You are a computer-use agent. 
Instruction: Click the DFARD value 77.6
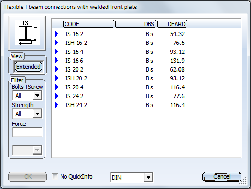coord(179,96)
